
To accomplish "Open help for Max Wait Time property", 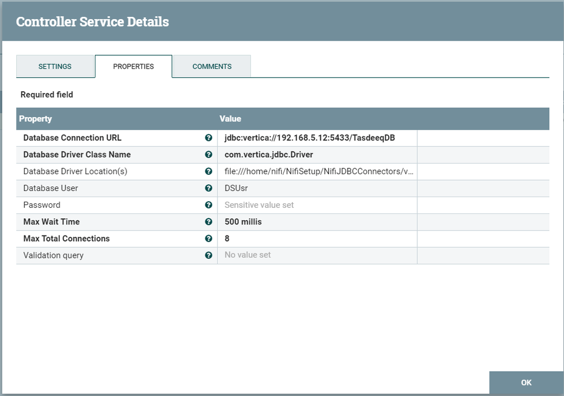I will (208, 222).
